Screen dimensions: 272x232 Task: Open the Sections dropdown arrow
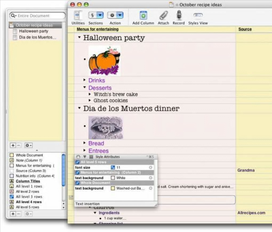100,15
